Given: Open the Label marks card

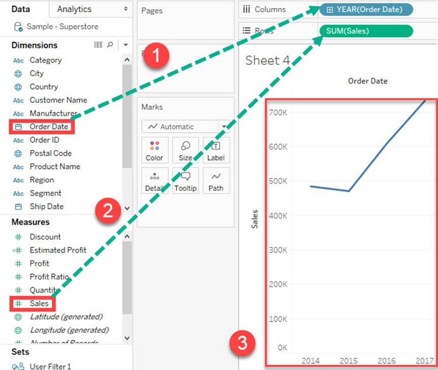Looking at the screenshot, I should point(216,150).
